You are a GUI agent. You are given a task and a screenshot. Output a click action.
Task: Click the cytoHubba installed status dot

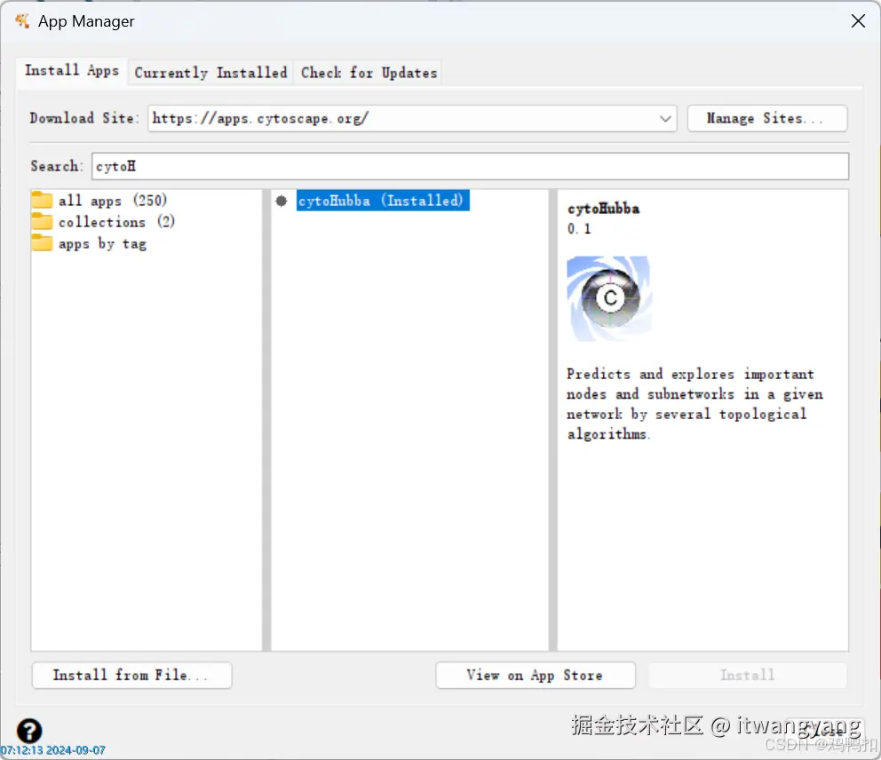click(282, 201)
